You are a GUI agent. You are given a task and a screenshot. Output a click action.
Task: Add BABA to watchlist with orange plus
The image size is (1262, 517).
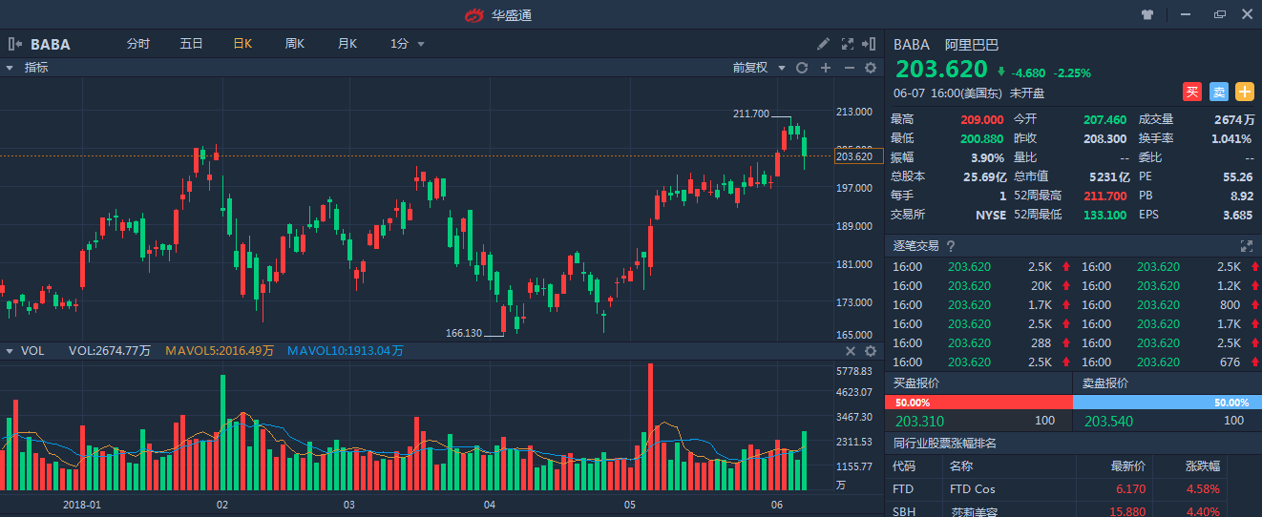pyautogui.click(x=1245, y=93)
